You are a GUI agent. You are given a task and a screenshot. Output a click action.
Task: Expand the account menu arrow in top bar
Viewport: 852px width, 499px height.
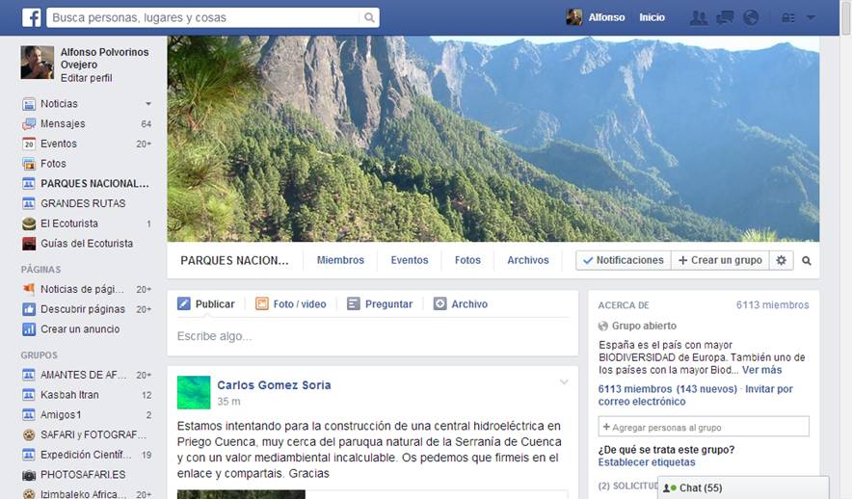pos(811,18)
